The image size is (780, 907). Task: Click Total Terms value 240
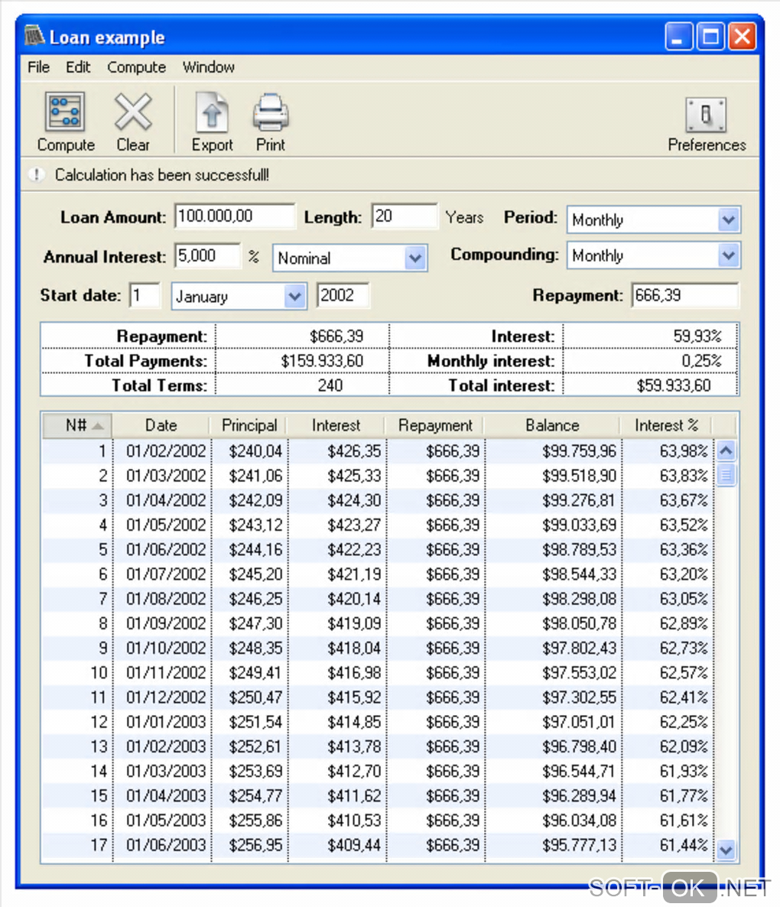330,386
